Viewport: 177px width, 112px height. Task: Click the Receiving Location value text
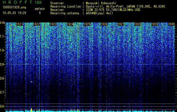click(x=125, y=6)
